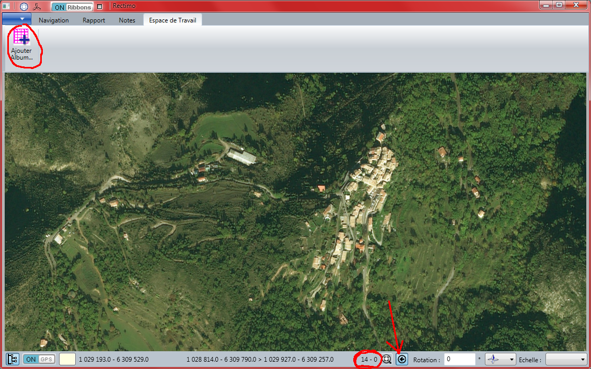Open the layer tree icon in status bar
The width and height of the screenshot is (591, 369).
pos(13,359)
